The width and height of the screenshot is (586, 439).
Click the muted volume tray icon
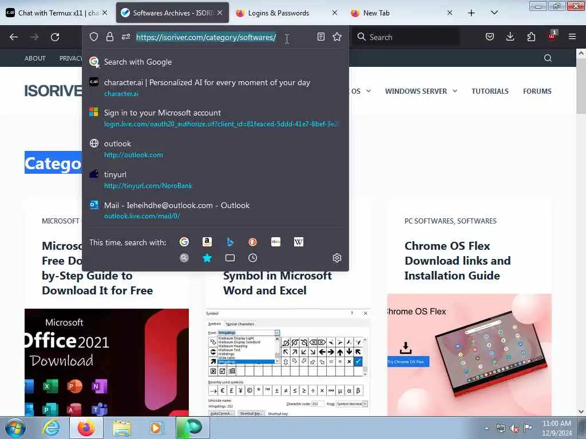514,429
